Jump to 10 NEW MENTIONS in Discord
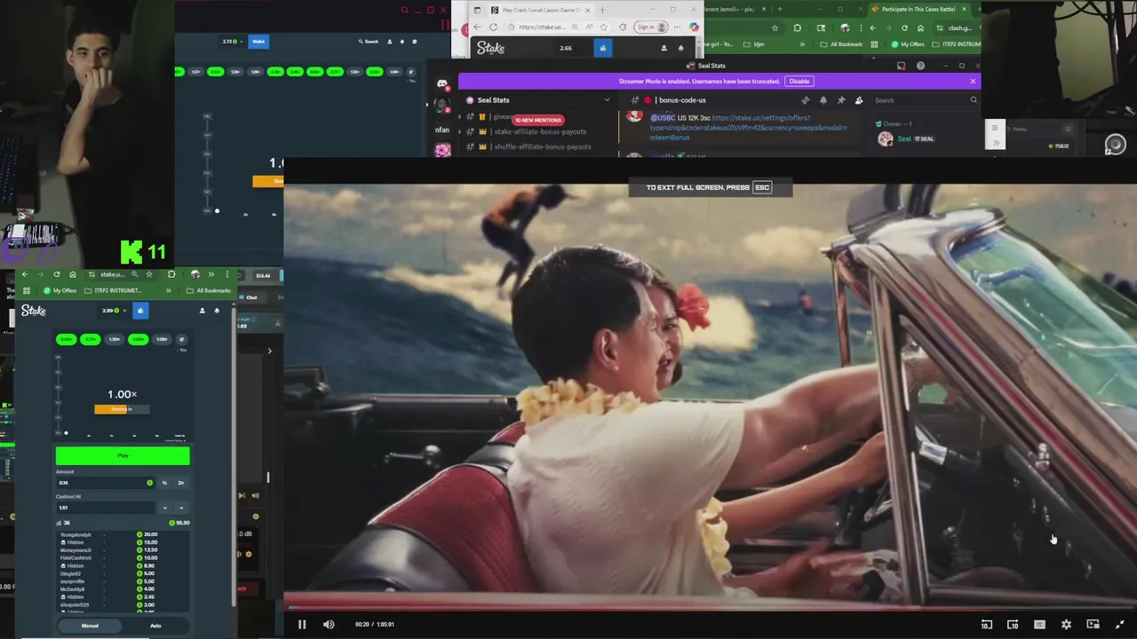Image resolution: width=1137 pixels, height=639 pixels. 537,120
